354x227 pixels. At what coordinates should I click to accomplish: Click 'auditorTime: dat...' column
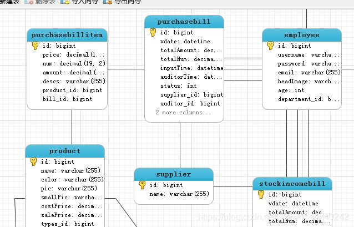(x=191, y=77)
